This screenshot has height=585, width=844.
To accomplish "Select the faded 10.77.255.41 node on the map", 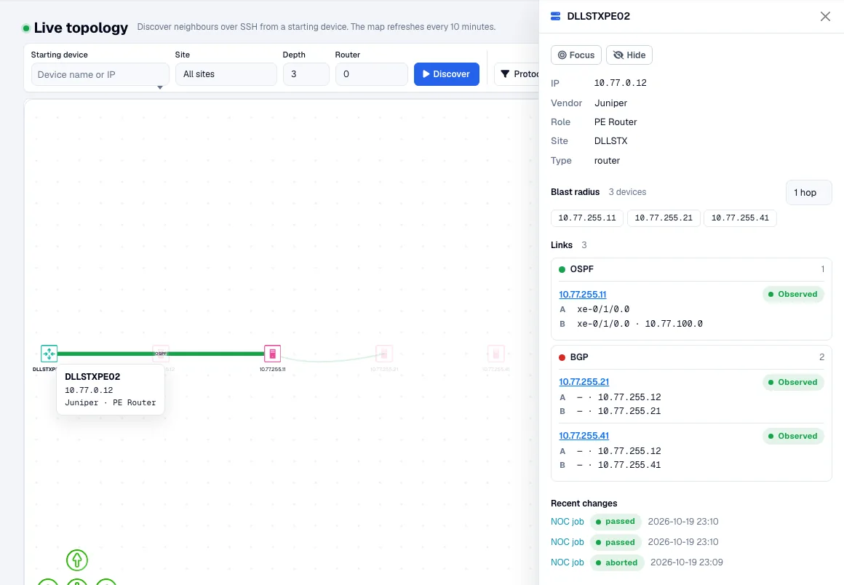I will pyautogui.click(x=495, y=354).
